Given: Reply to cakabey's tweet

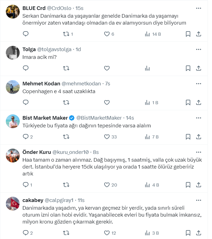Looking at the screenshot, I should [x=26, y=233].
